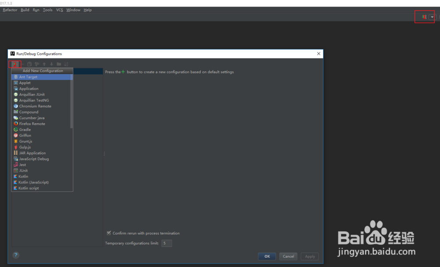Open the Tools menu
The height and width of the screenshot is (267, 440).
(x=48, y=10)
